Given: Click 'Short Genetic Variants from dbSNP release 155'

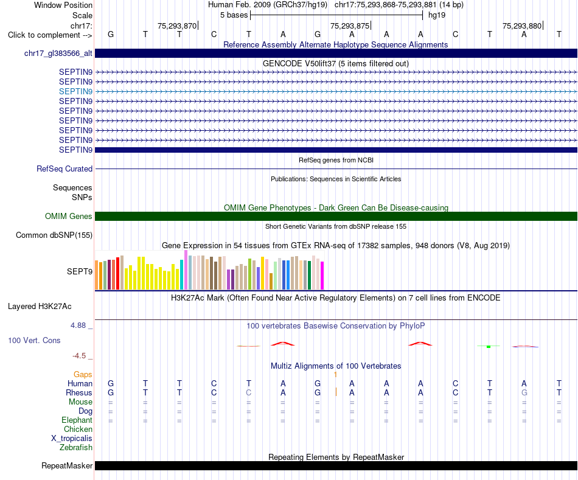Looking at the screenshot, I should coord(336,226).
